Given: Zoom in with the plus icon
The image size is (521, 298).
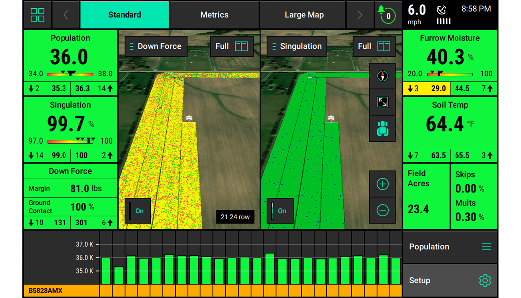Looking at the screenshot, I should click(382, 184).
